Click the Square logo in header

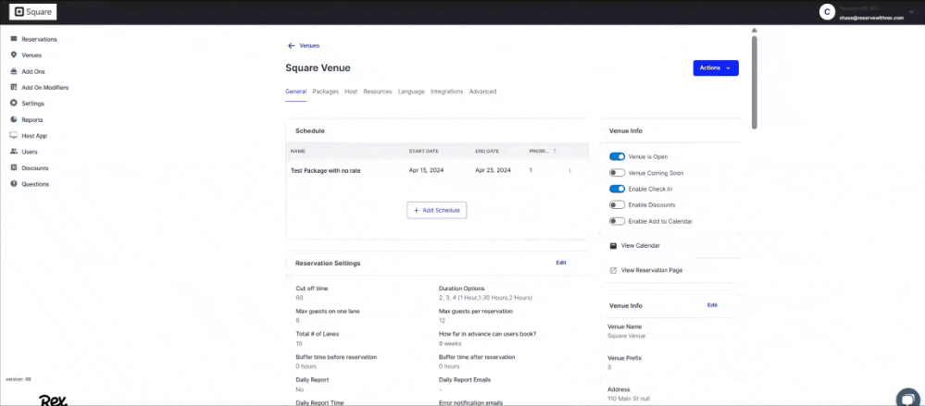33,11
